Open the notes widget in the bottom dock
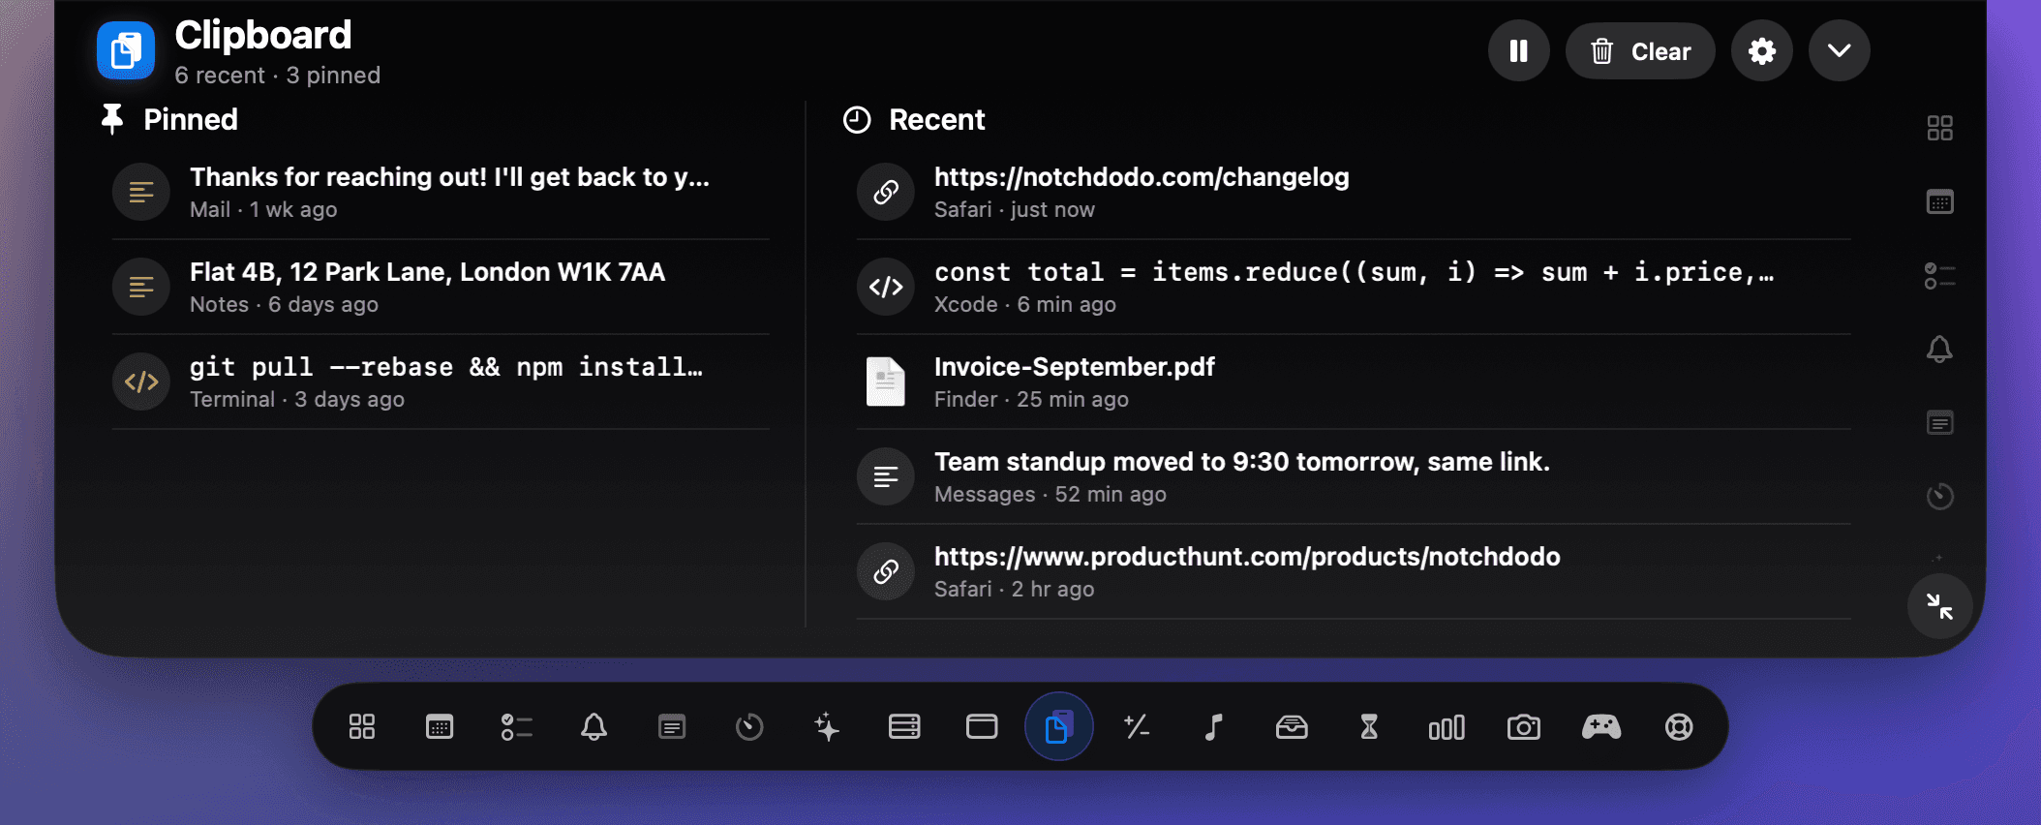Viewport: 2041px width, 825px height. 672,726
